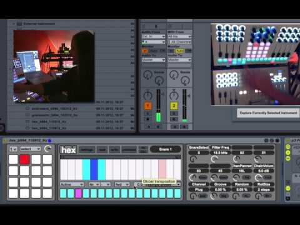Turn the ChainVolume macro knob
300x225 pixels.
click(258, 177)
